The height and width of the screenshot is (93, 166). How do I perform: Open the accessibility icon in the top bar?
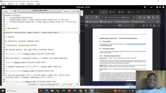[145, 7]
